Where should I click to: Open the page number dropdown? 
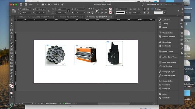(x=32, y=104)
